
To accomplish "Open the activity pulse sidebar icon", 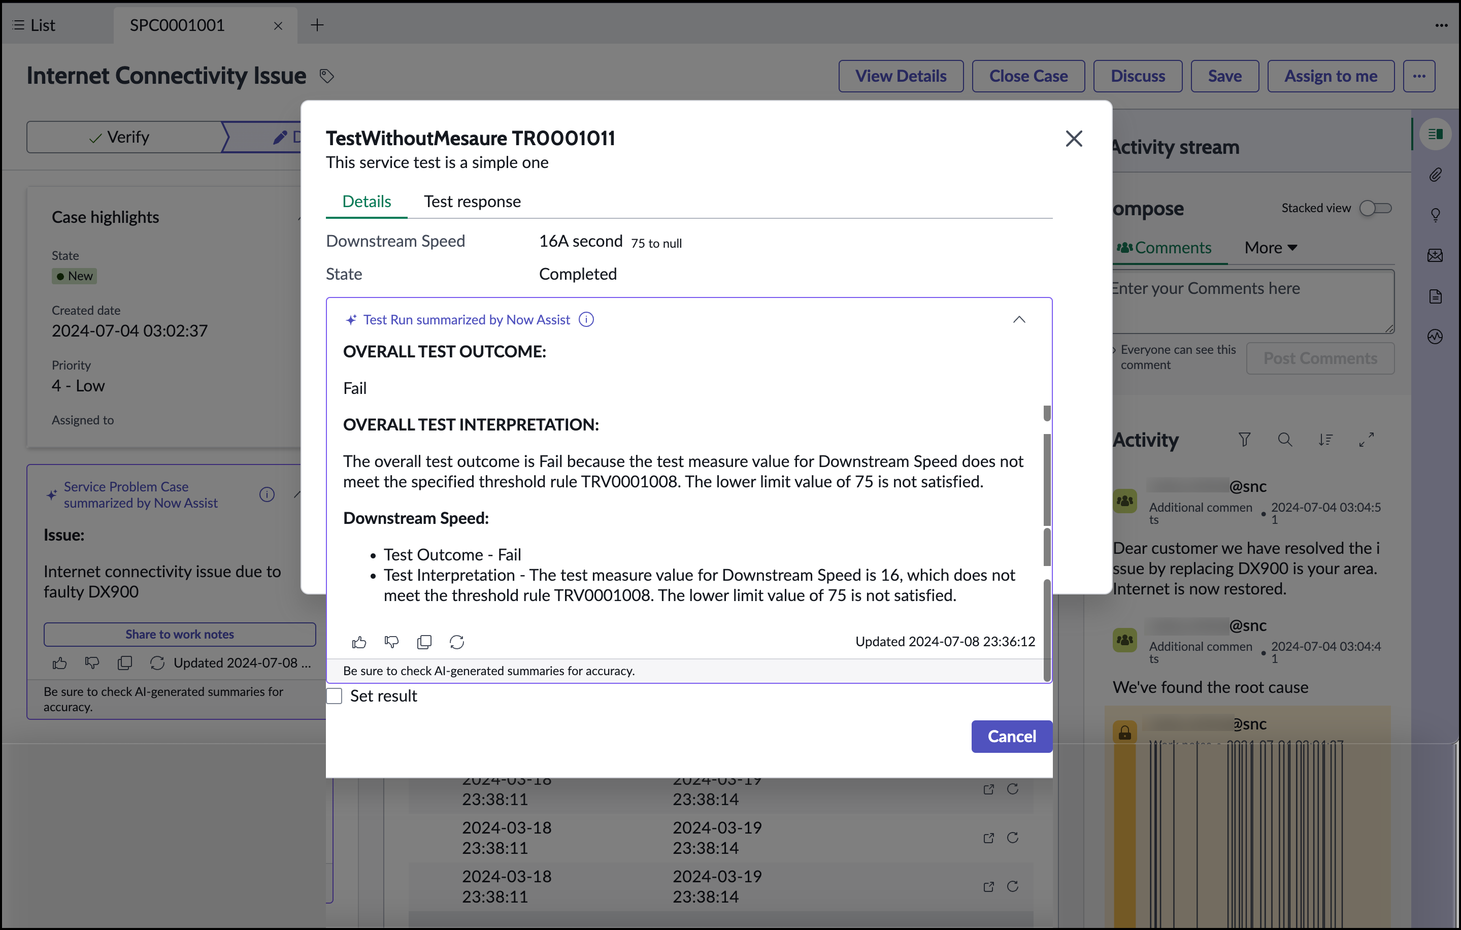I will [x=1435, y=337].
